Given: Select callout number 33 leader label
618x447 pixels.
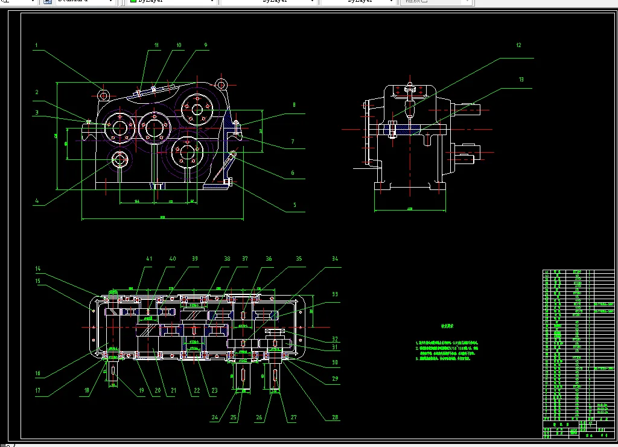Looking at the screenshot, I should [x=335, y=294].
